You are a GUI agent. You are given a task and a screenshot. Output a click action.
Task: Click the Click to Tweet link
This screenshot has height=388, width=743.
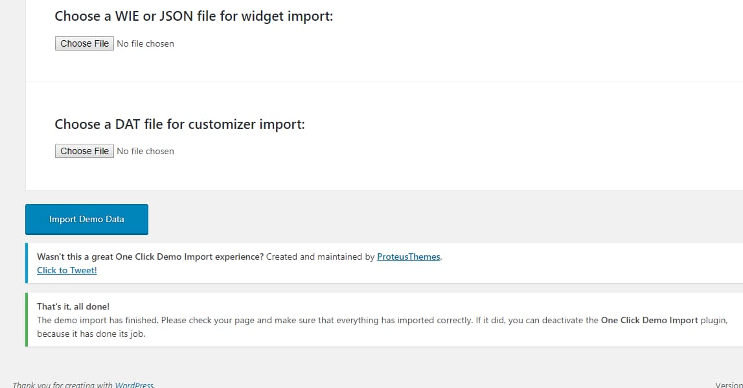click(66, 270)
